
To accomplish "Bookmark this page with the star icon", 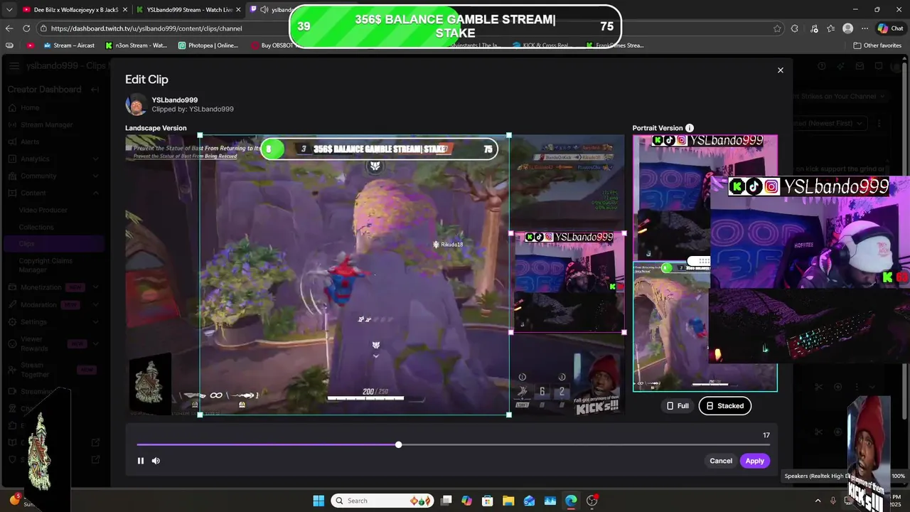I will [777, 28].
